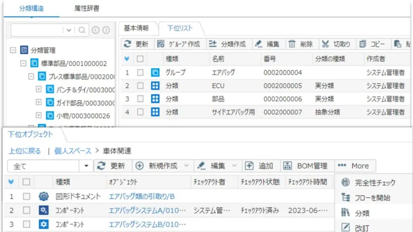Expand the パンチ&ダイ tree node
The width and height of the screenshot is (413, 232).
tap(38, 89)
